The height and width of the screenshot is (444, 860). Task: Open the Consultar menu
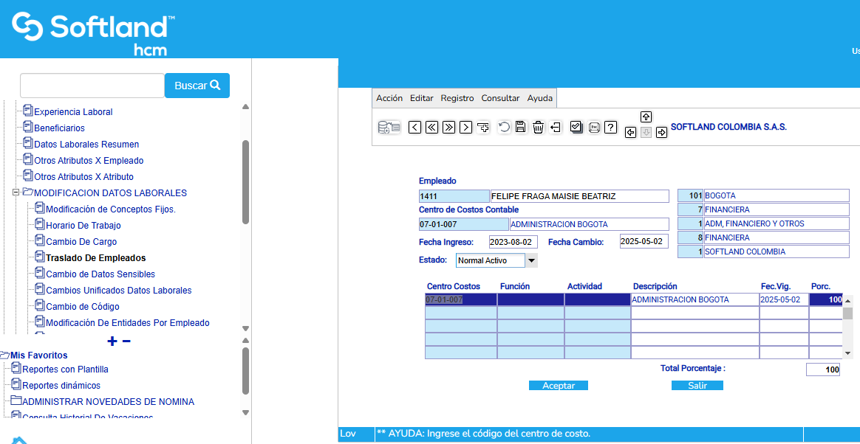pyautogui.click(x=500, y=98)
